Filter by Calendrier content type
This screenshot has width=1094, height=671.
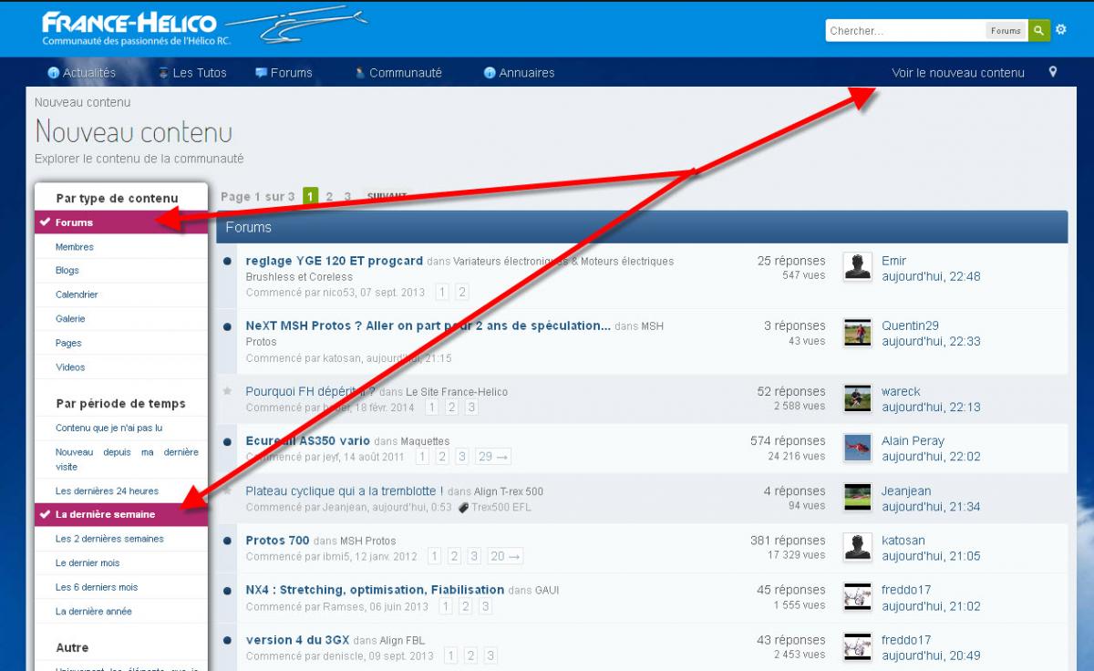[x=121, y=294]
